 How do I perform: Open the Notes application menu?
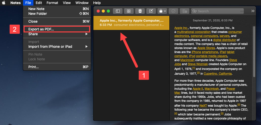click(x=15, y=3)
